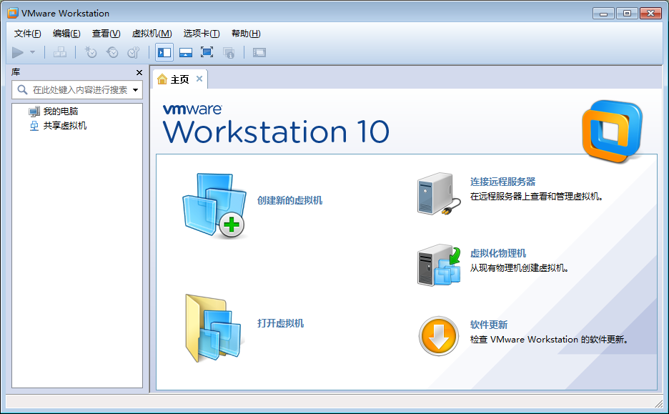The height and width of the screenshot is (414, 669).
Task: Click the library search input field
Action: (x=79, y=89)
